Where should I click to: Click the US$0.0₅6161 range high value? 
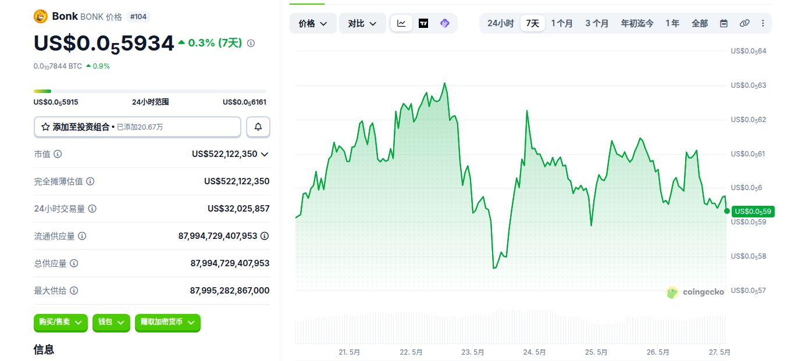(x=244, y=102)
